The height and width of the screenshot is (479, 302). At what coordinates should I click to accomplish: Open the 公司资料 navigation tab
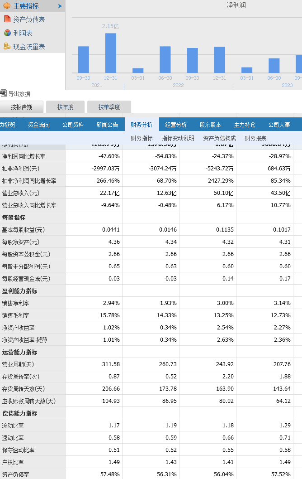click(73, 125)
